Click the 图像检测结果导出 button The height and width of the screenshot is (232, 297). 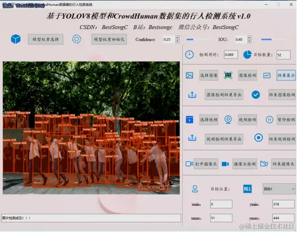pos(224,95)
